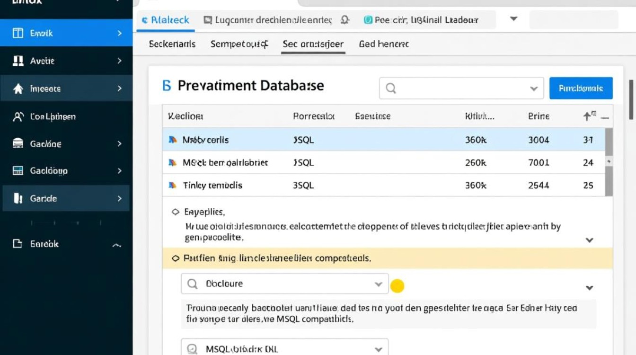Click the Garide sidebar icon
Screen dimensions: 636x355
[x=18, y=198]
